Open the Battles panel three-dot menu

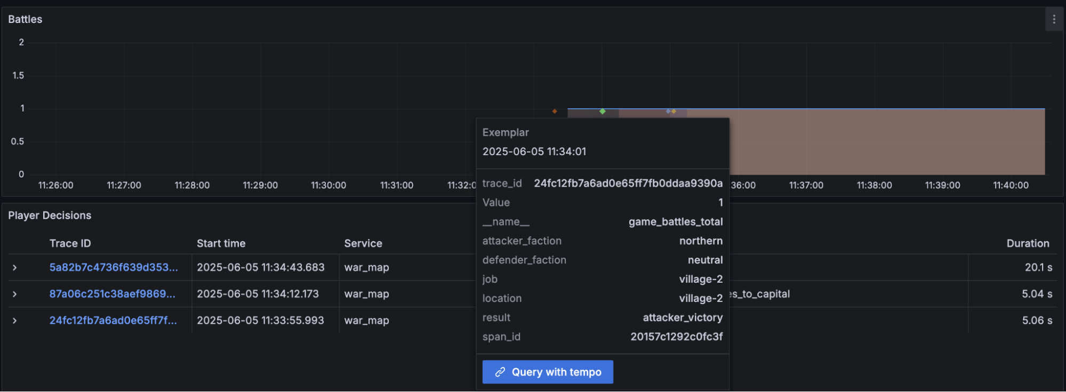coord(1054,19)
